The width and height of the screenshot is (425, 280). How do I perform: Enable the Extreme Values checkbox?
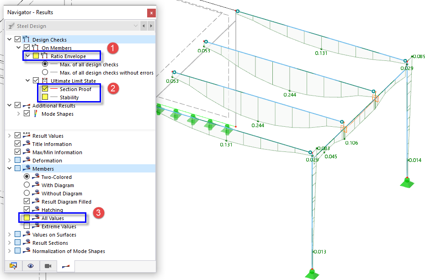click(x=27, y=226)
